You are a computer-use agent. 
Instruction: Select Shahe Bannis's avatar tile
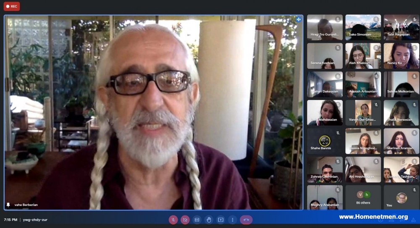(325, 141)
